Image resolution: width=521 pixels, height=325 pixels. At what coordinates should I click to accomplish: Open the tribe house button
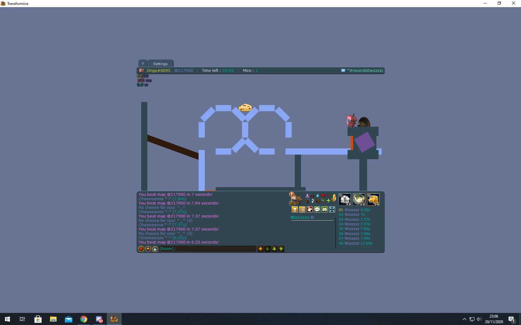point(295,209)
